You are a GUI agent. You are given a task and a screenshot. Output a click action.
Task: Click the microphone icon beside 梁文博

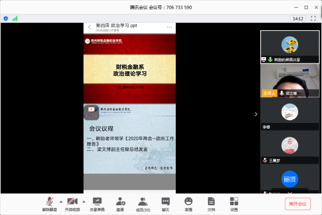coord(282,93)
